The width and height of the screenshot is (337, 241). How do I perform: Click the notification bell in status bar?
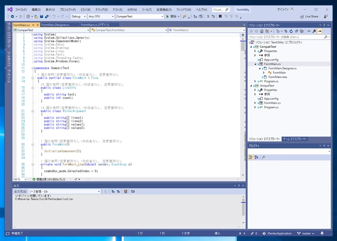click(322, 233)
